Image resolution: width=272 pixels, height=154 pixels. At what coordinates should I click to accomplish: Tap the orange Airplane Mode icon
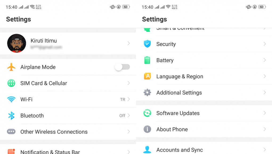point(11,67)
